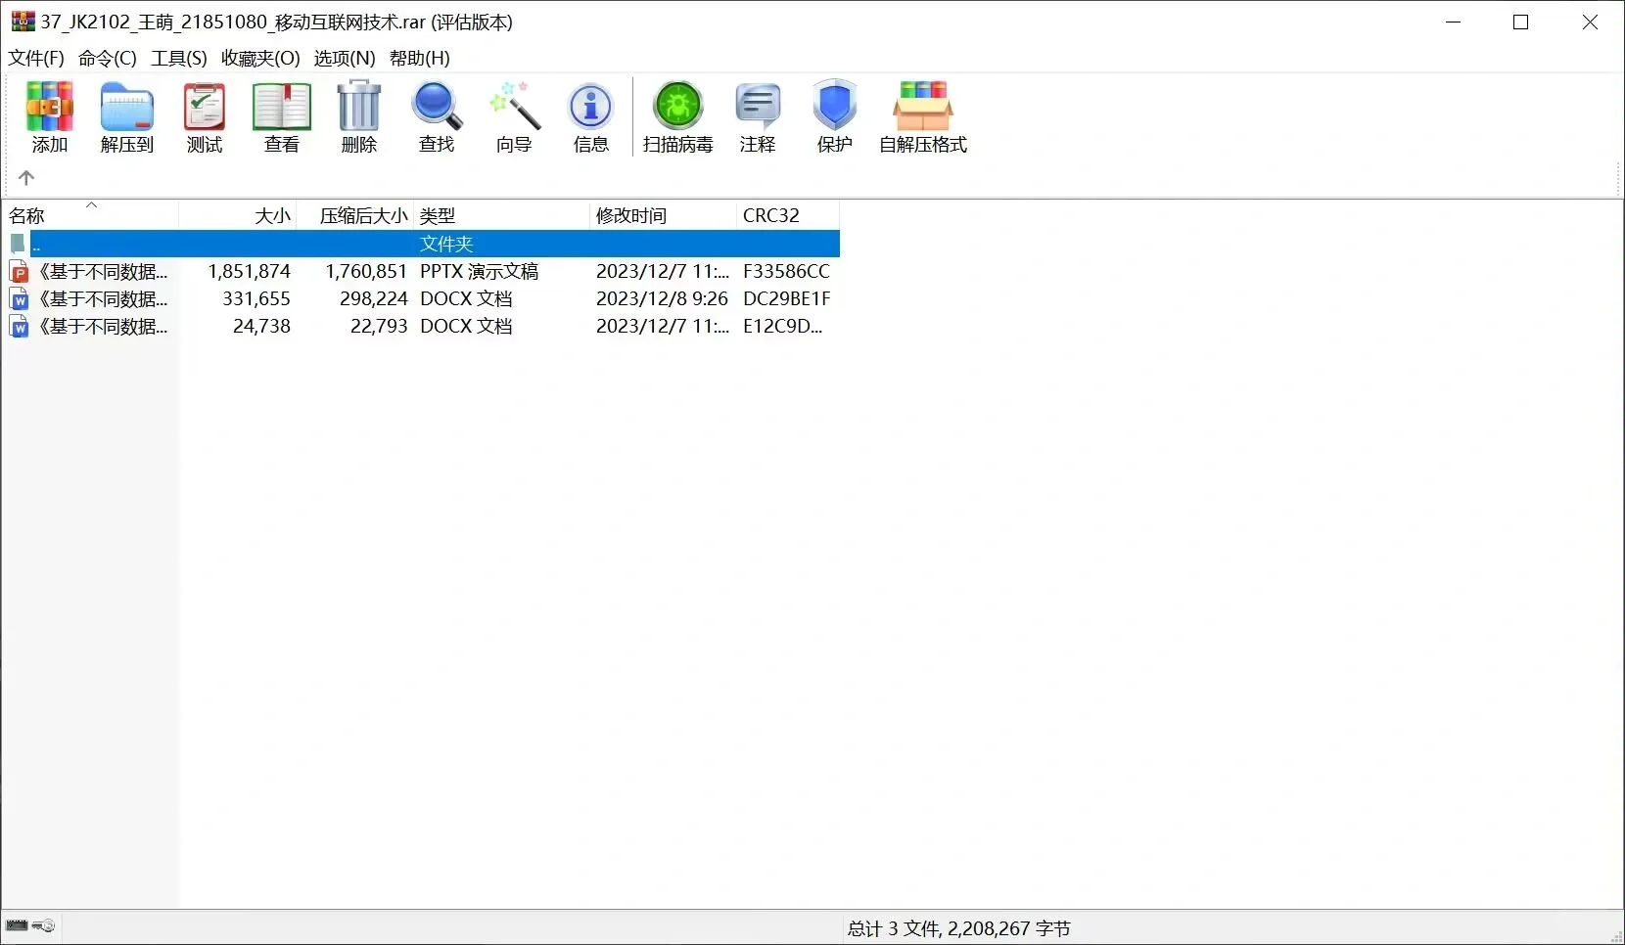Click the up-folder navigation arrow
Screen dimensions: 1625x945
(26, 178)
